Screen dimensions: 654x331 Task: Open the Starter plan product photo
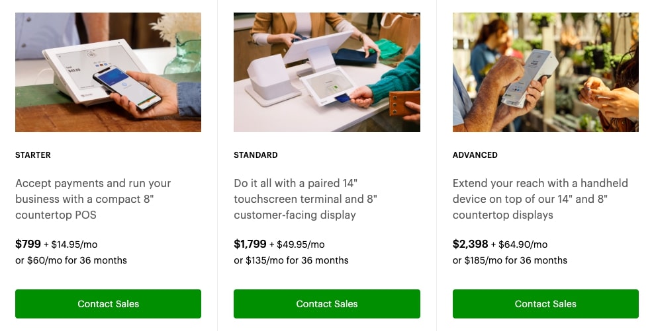click(x=108, y=72)
